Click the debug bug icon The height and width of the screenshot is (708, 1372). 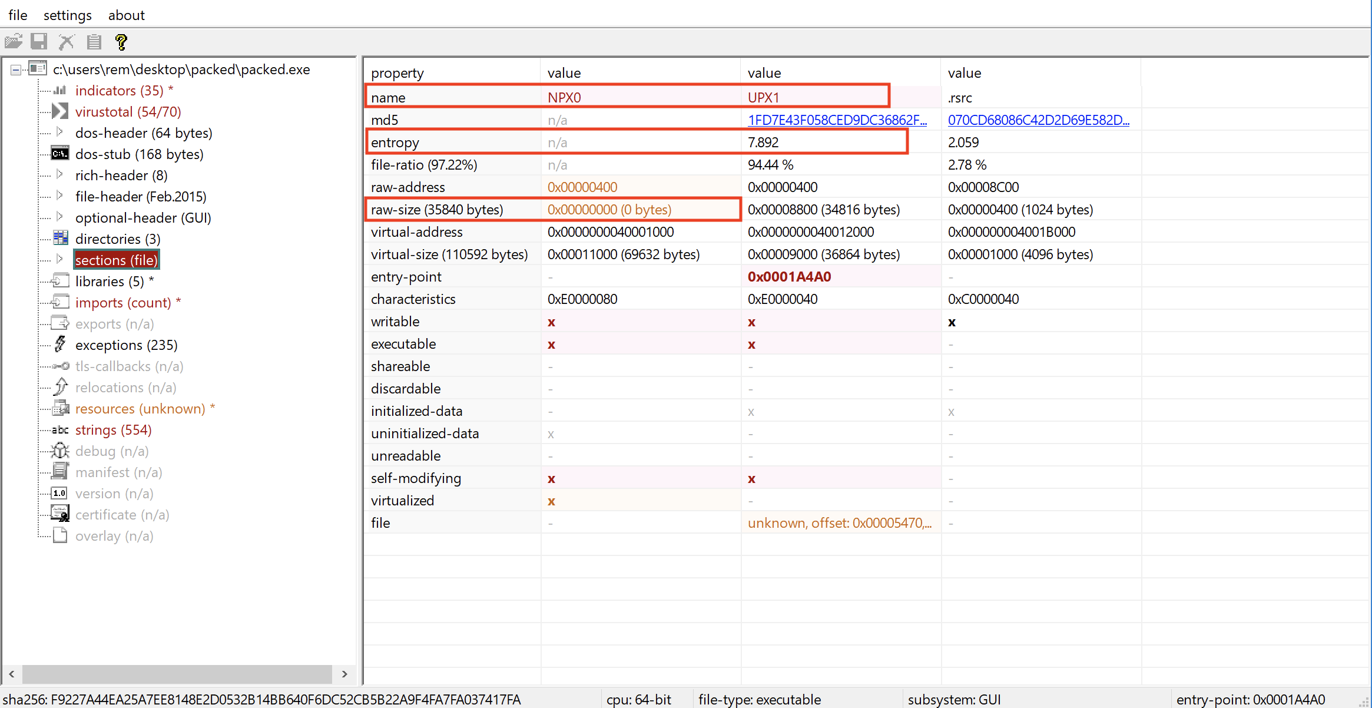coord(60,451)
